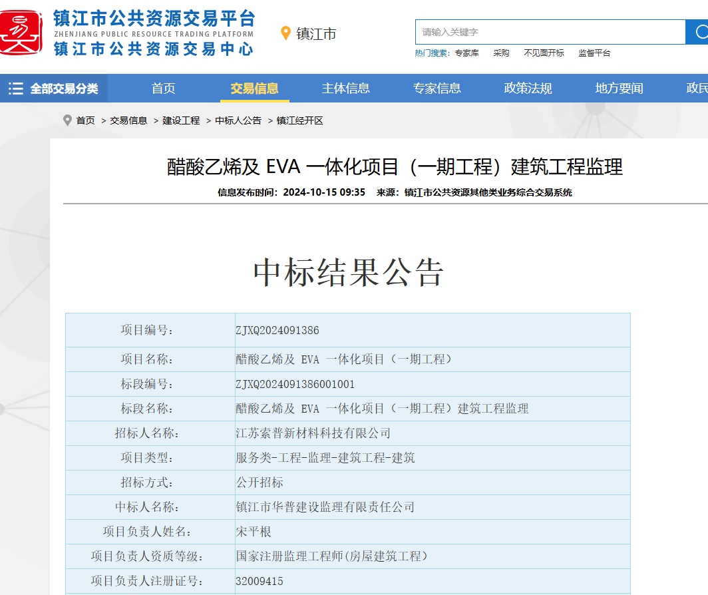Click hot search link 采购
The height and width of the screenshot is (595, 708).
(x=501, y=53)
